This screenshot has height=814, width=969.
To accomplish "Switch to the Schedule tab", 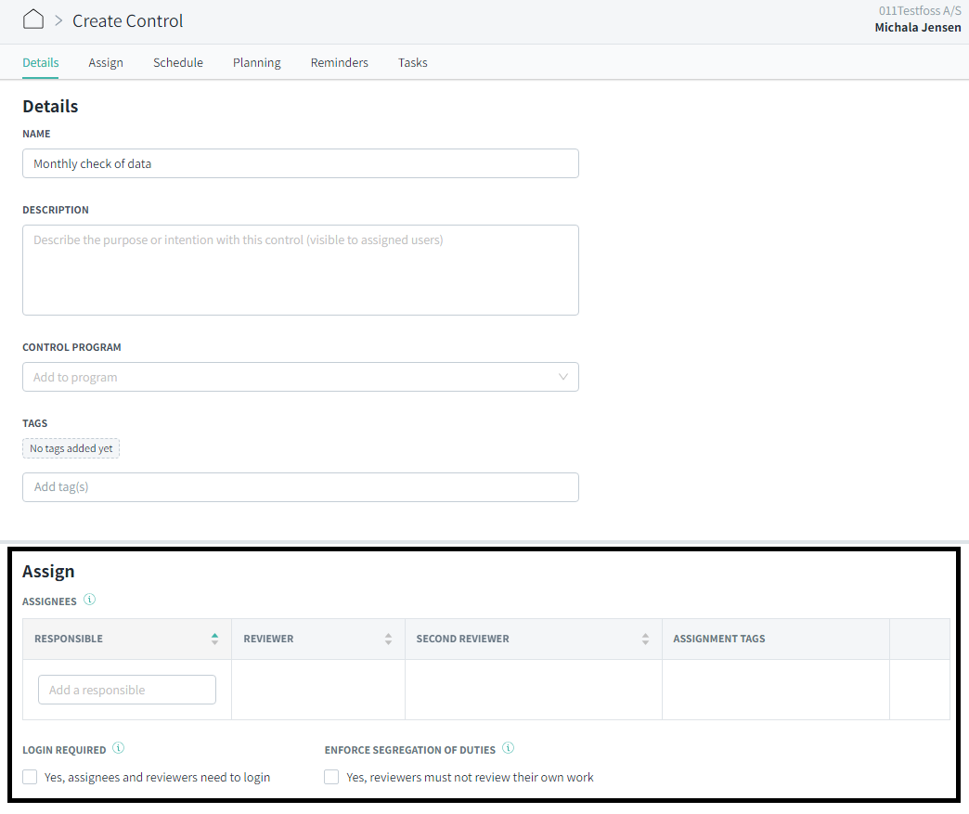I will [x=177, y=62].
